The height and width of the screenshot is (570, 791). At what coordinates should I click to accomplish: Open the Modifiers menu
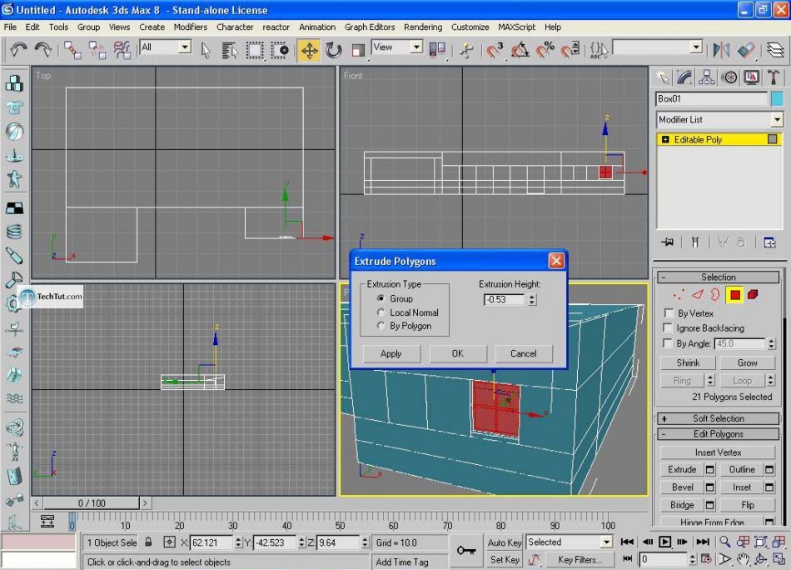(191, 27)
